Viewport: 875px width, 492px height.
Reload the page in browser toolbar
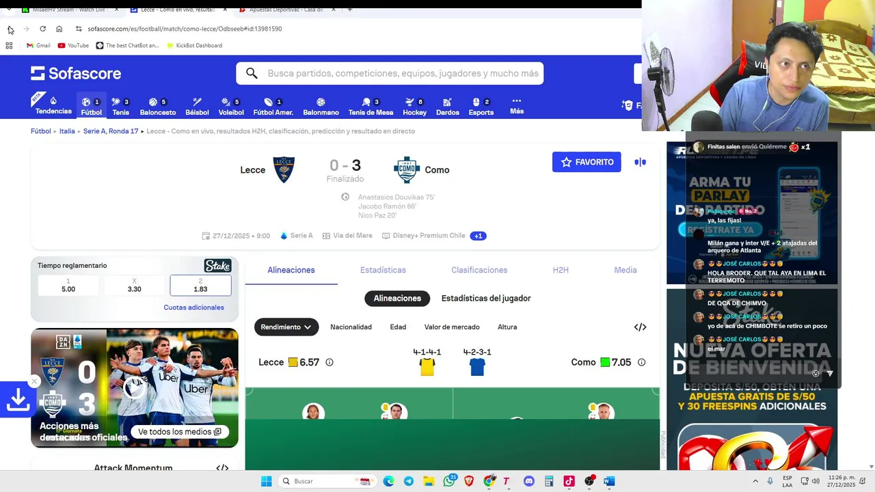pyautogui.click(x=42, y=29)
